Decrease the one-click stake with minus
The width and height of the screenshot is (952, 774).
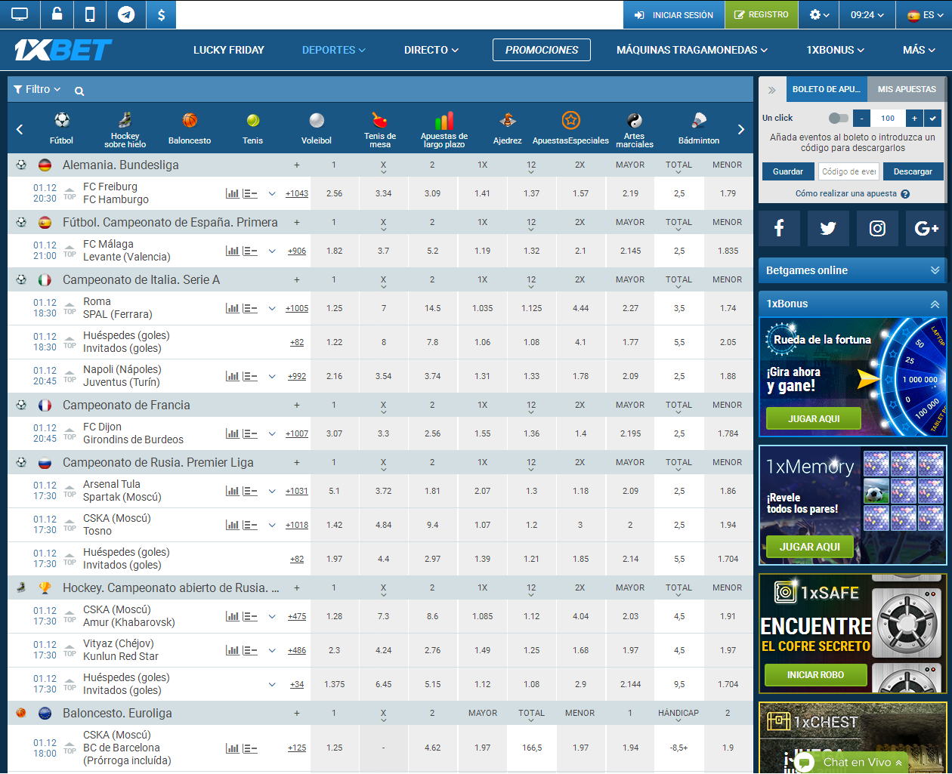coord(862,118)
